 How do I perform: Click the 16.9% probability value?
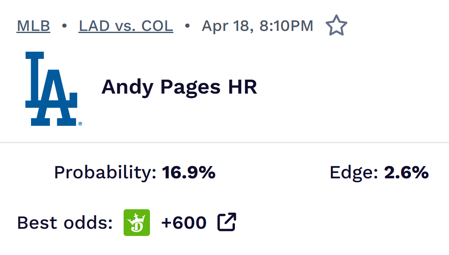click(x=189, y=172)
